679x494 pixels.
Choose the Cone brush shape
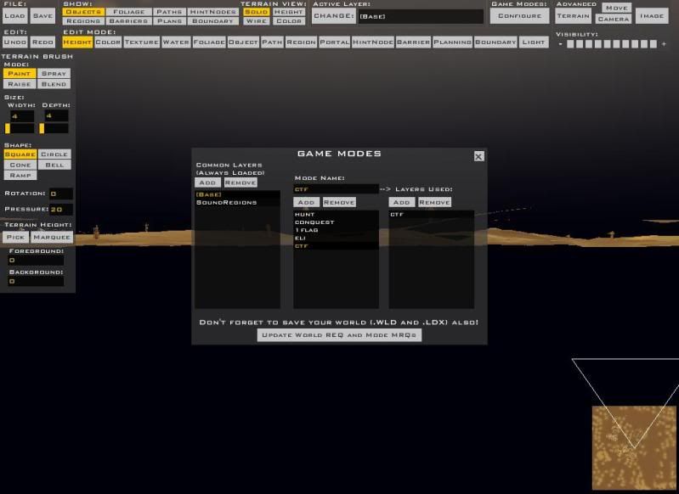tap(20, 165)
